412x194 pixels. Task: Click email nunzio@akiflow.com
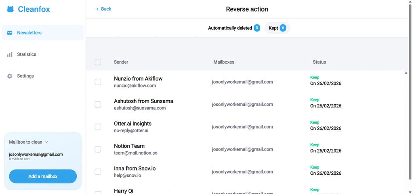tap(135, 86)
